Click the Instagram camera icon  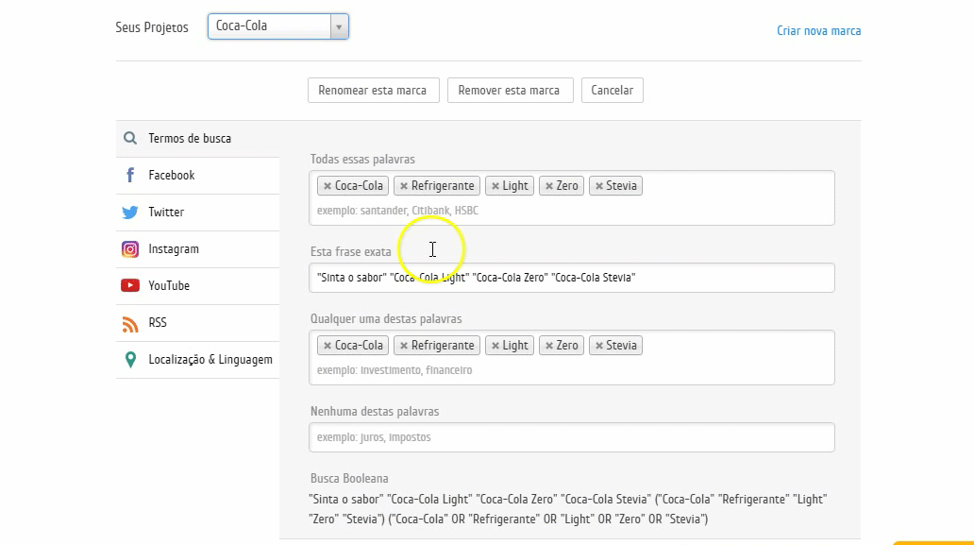click(x=130, y=249)
